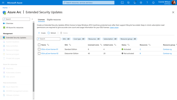
Task: Open the Subscription : All filter
Action: pos(110,39)
